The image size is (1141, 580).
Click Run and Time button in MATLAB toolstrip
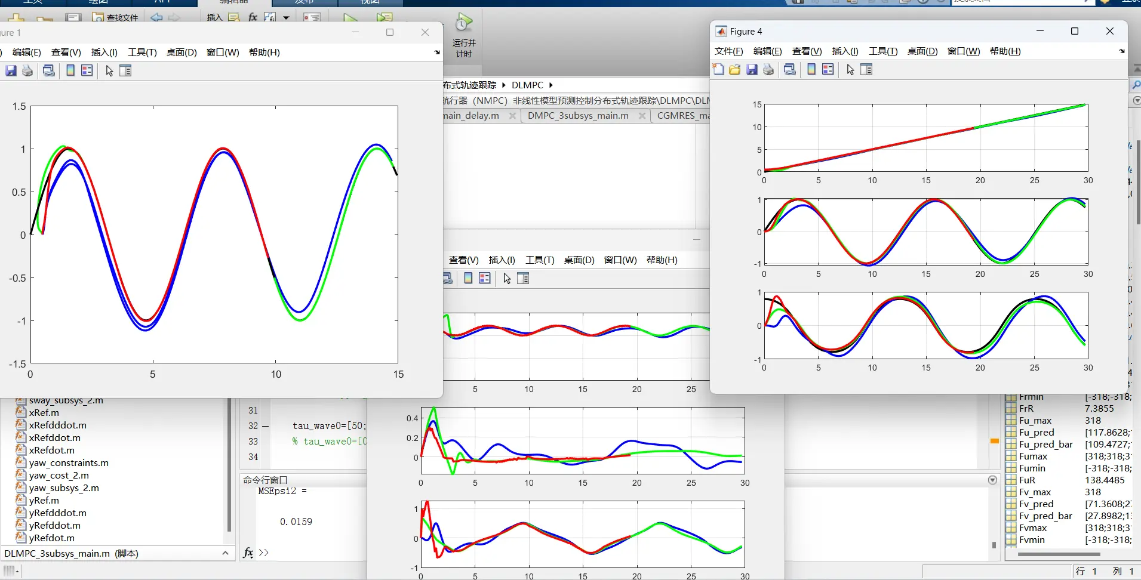click(464, 37)
